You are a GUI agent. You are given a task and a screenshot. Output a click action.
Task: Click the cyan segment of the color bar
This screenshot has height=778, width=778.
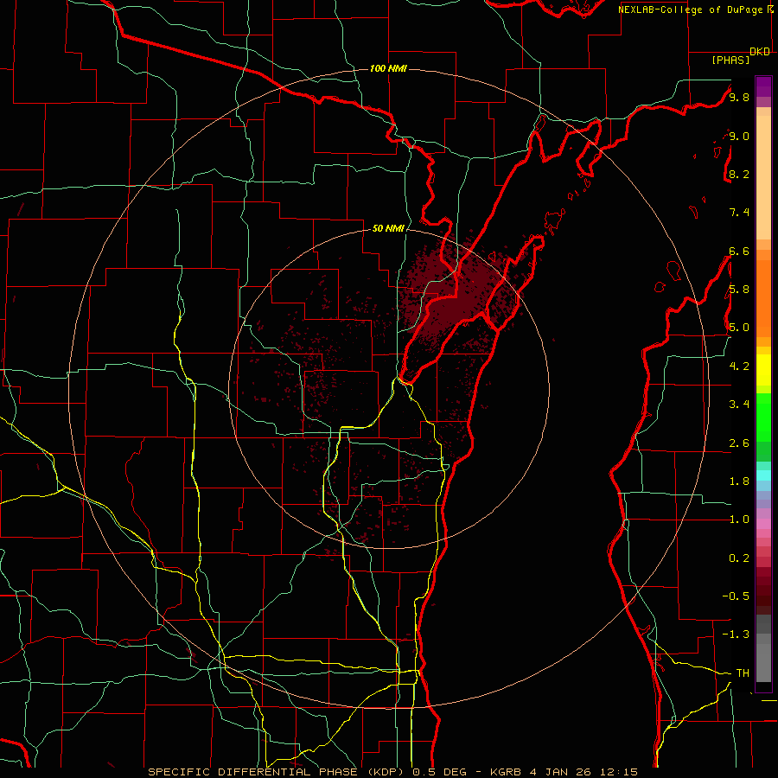point(763,475)
